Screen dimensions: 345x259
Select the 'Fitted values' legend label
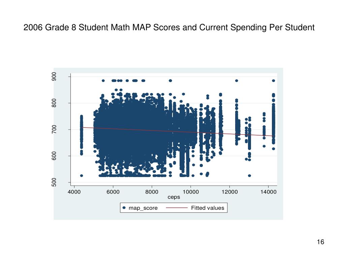(x=208, y=208)
